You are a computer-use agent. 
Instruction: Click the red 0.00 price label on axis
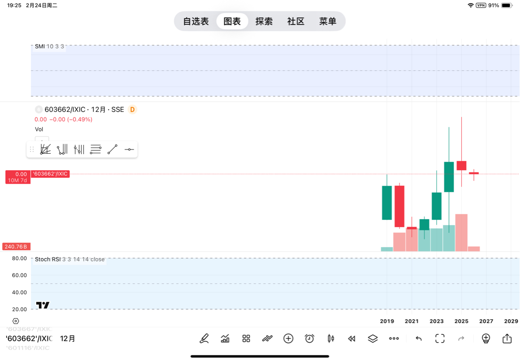[x=18, y=174]
